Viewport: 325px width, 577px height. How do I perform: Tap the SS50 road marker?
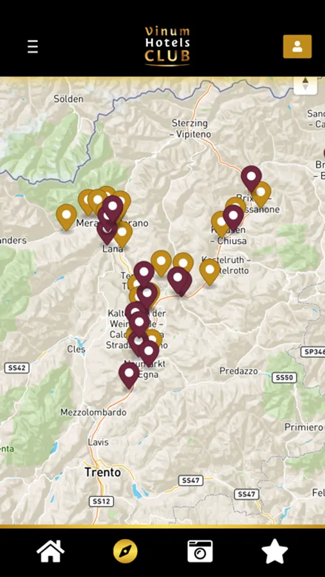(284, 378)
